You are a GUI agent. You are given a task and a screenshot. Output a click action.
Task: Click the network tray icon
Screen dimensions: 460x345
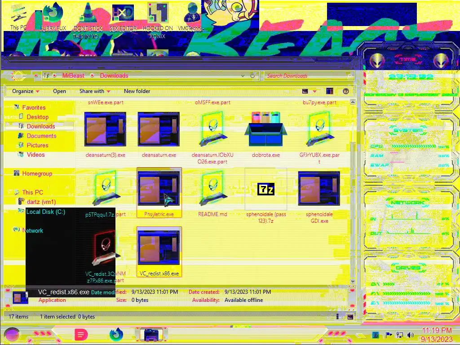[x=399, y=335]
